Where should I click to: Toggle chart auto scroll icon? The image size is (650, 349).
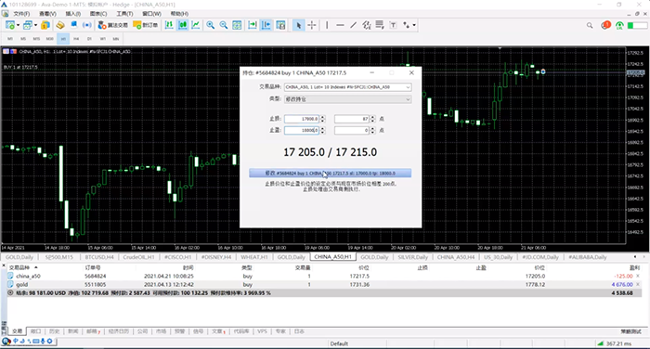point(253,25)
